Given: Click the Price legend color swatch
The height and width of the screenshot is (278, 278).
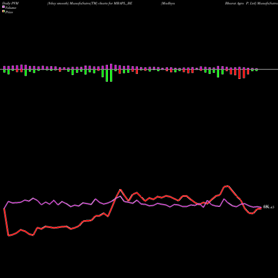Looking at the screenshot, I should (x=3, y=12).
